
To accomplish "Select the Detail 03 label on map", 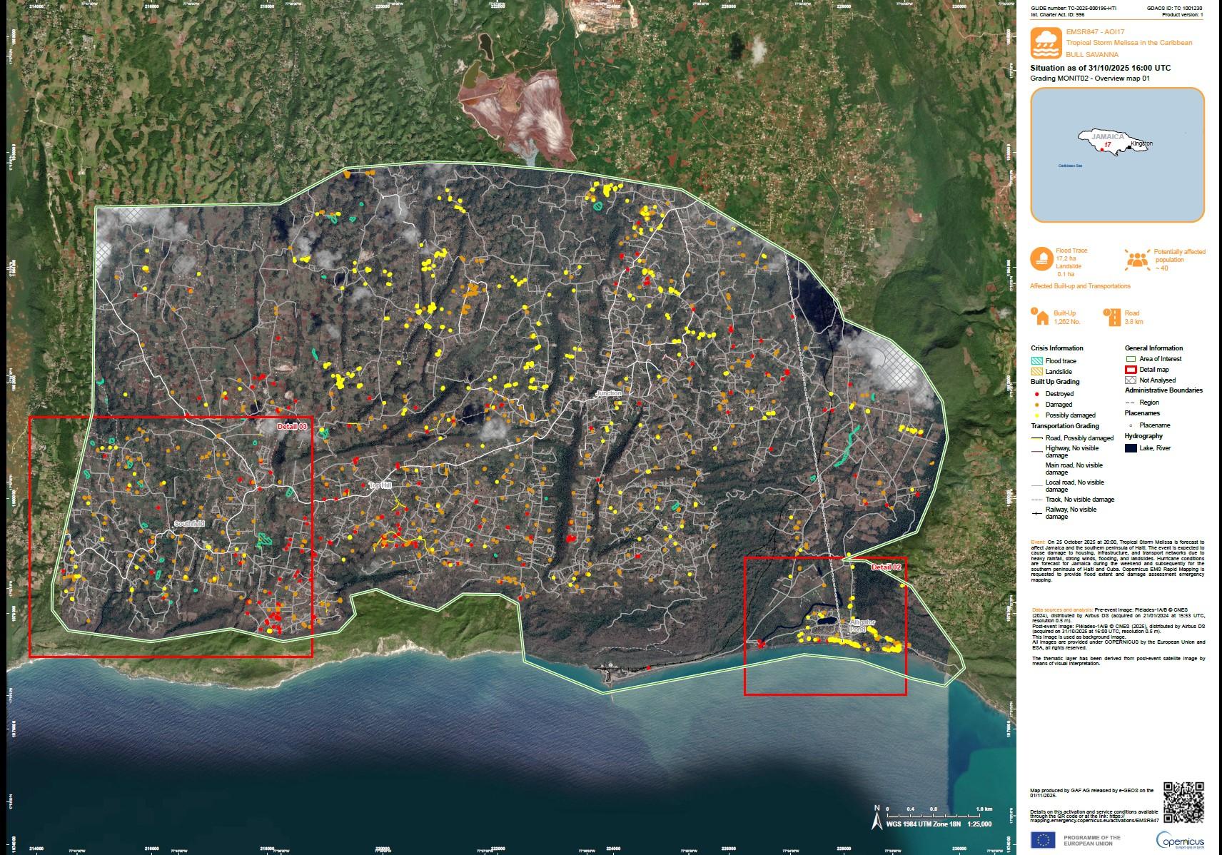I will tap(291, 426).
